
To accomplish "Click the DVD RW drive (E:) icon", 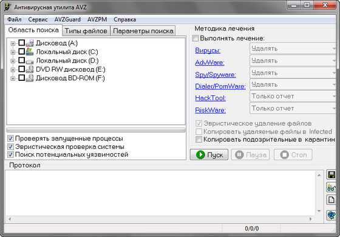I will 30,69.
